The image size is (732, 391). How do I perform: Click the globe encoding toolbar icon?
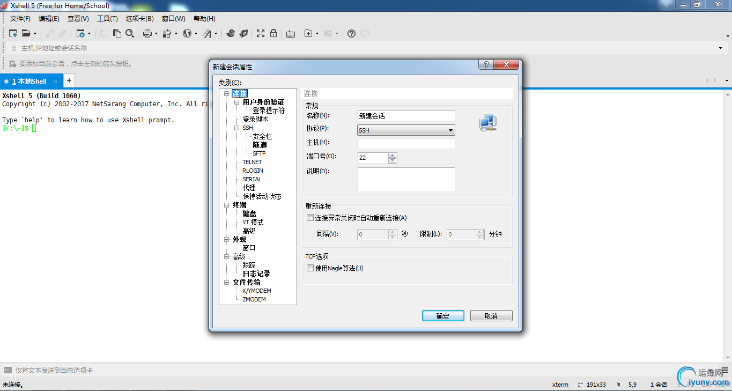click(187, 33)
